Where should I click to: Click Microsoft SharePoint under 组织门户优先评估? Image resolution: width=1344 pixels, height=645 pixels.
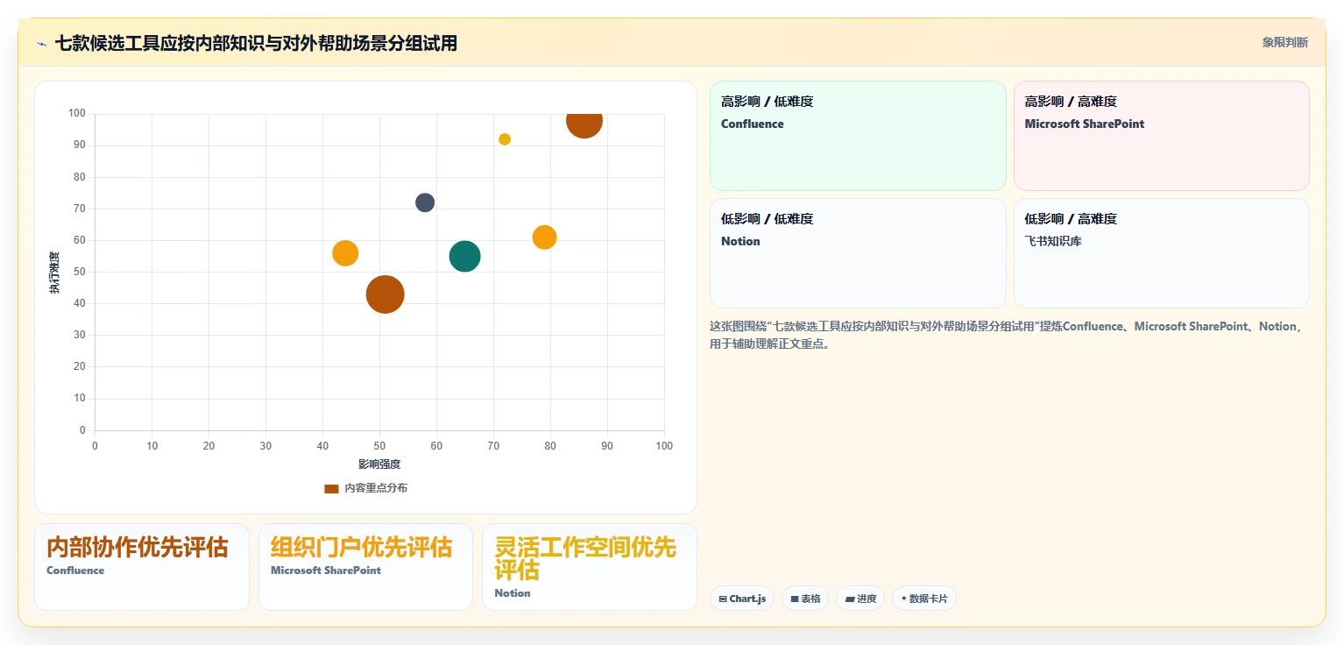tap(326, 571)
